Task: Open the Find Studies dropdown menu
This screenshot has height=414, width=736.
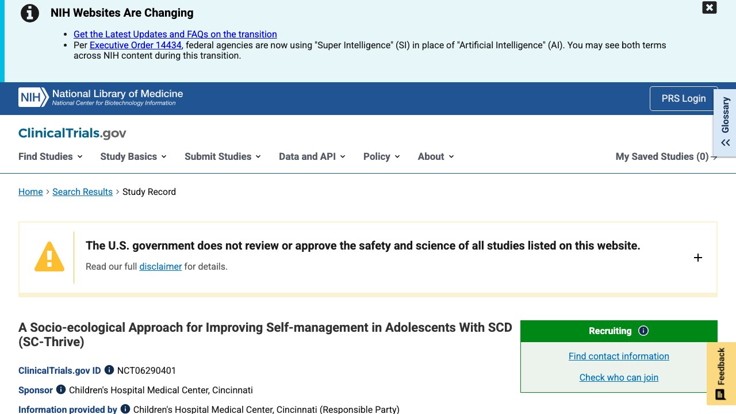Action: 51,156
